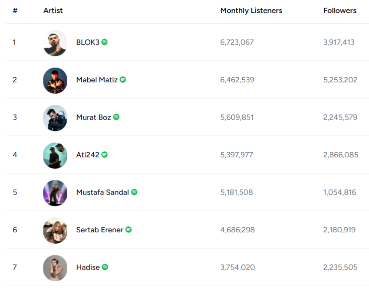Open the Spotify icon beside Hadise
The image size is (369, 290).
pos(105,267)
